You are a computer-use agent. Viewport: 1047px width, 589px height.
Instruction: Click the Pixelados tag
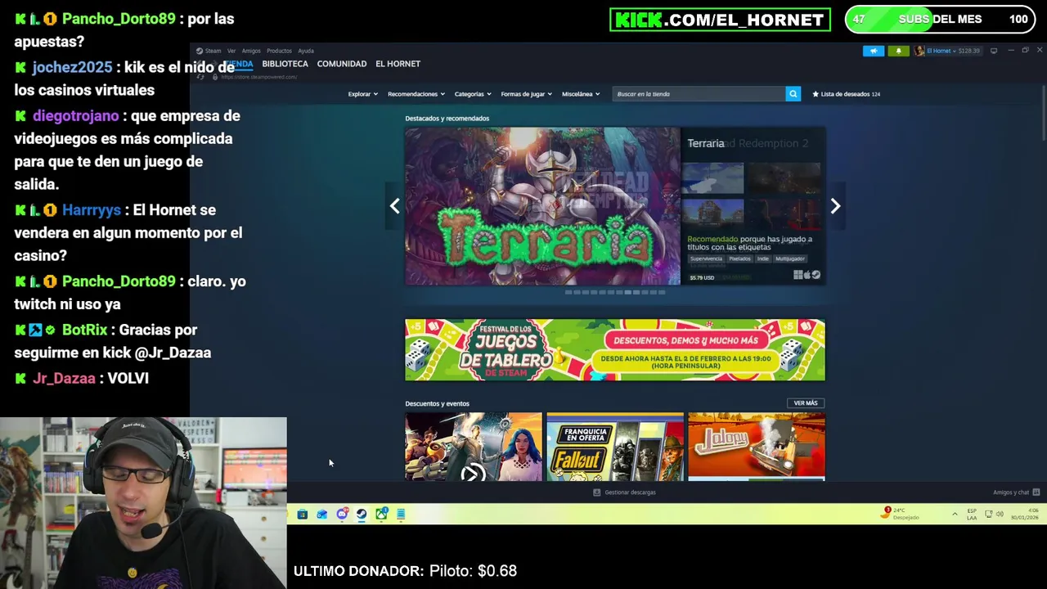tap(739, 259)
